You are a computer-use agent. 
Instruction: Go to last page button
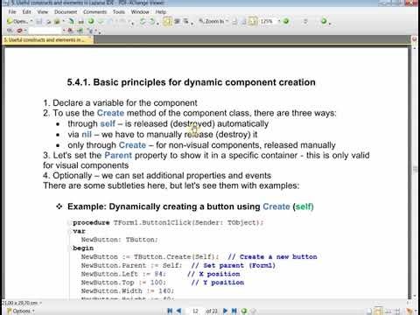[234, 311]
